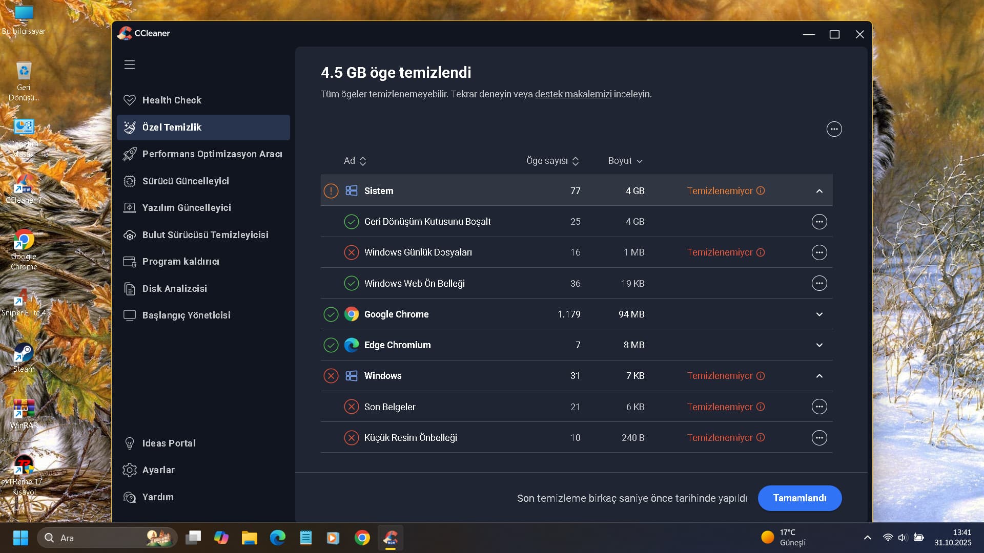Click the green check status for Google Chrome

coord(331,314)
